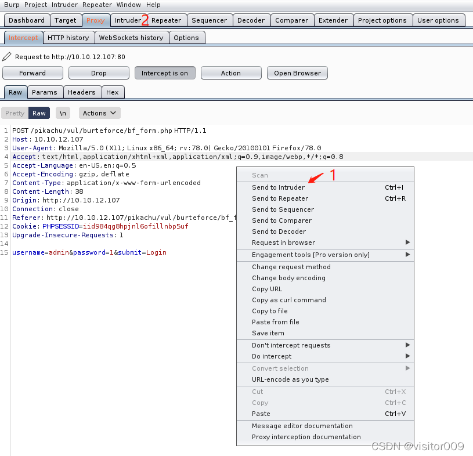Open the Actions dropdown

100,113
